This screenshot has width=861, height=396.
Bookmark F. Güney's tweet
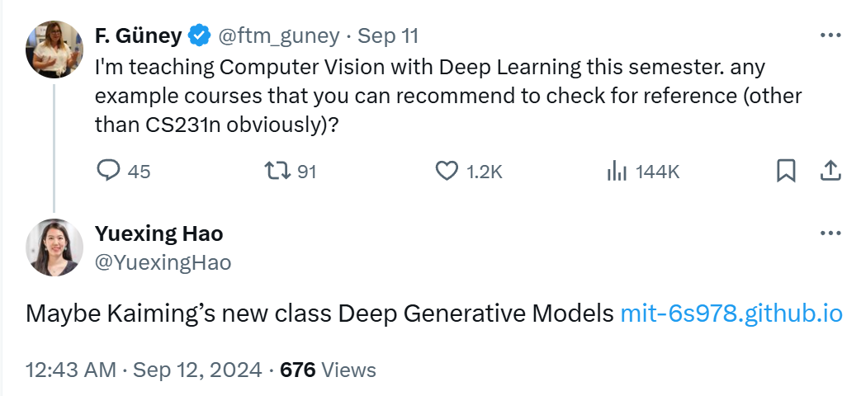(x=786, y=171)
